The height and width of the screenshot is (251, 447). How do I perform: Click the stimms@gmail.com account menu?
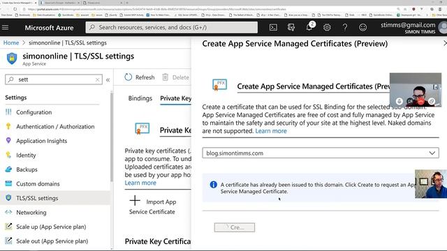coord(413,28)
